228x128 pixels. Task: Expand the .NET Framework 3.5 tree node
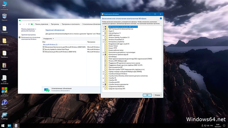(x=103, y=27)
